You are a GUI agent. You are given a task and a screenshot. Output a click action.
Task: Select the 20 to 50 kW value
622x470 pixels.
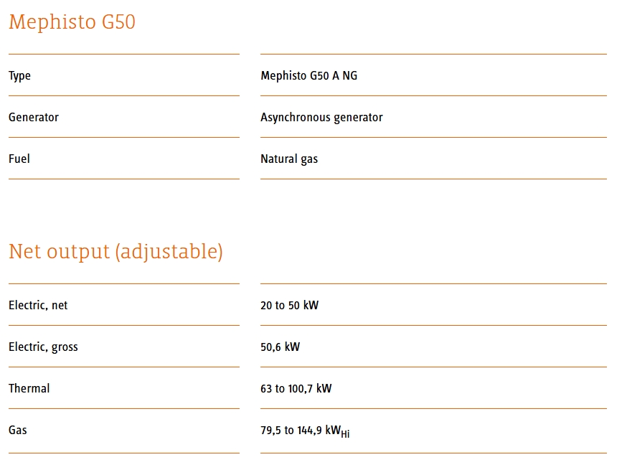pyautogui.click(x=289, y=305)
